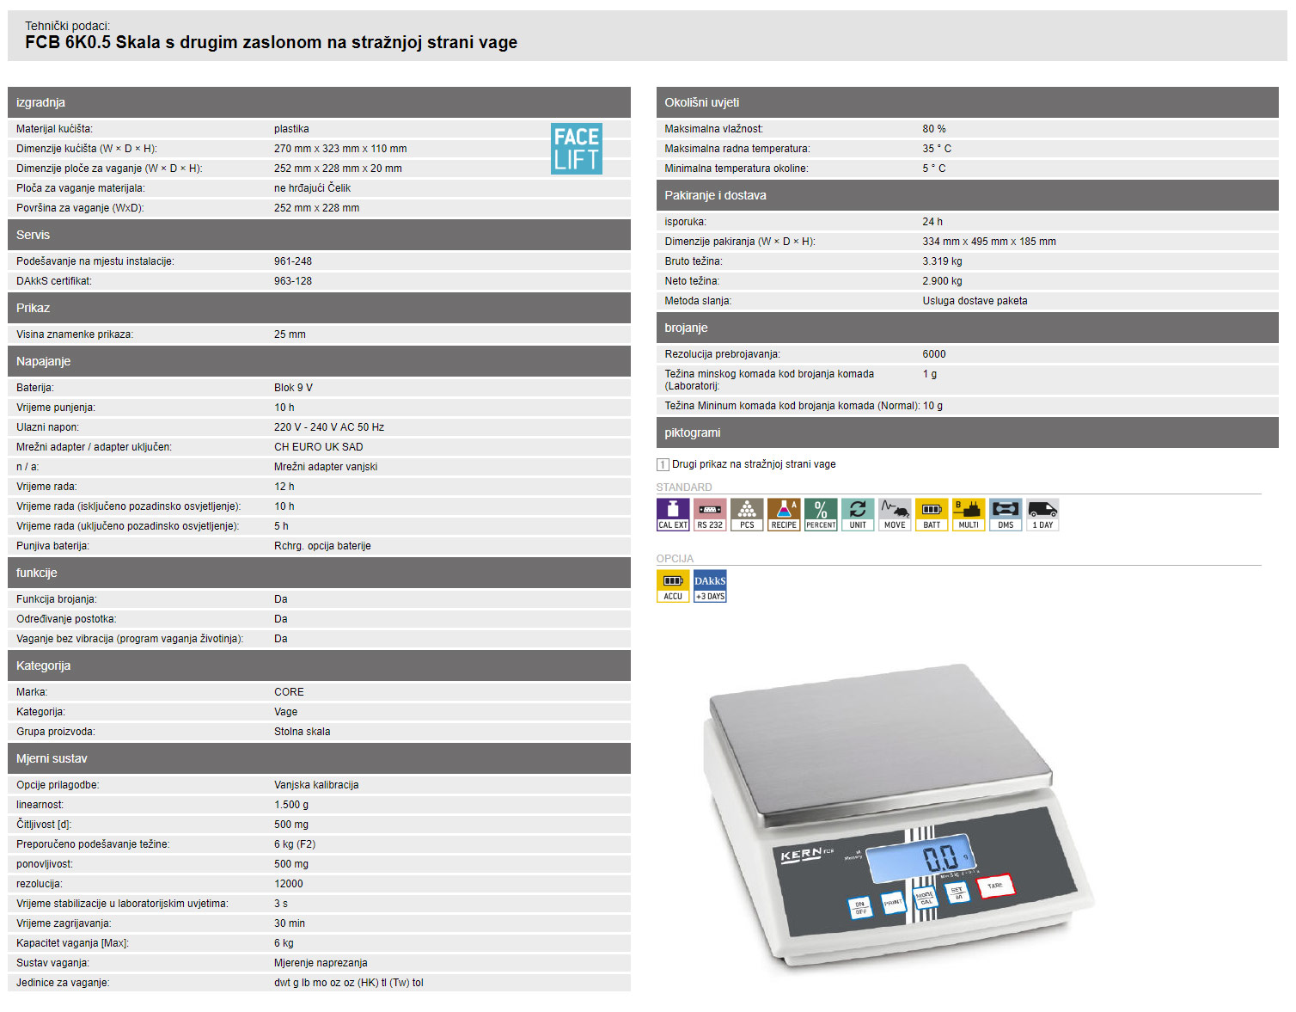Click the PERCENT pictogram
This screenshot has width=1296, height=1012.
(821, 514)
